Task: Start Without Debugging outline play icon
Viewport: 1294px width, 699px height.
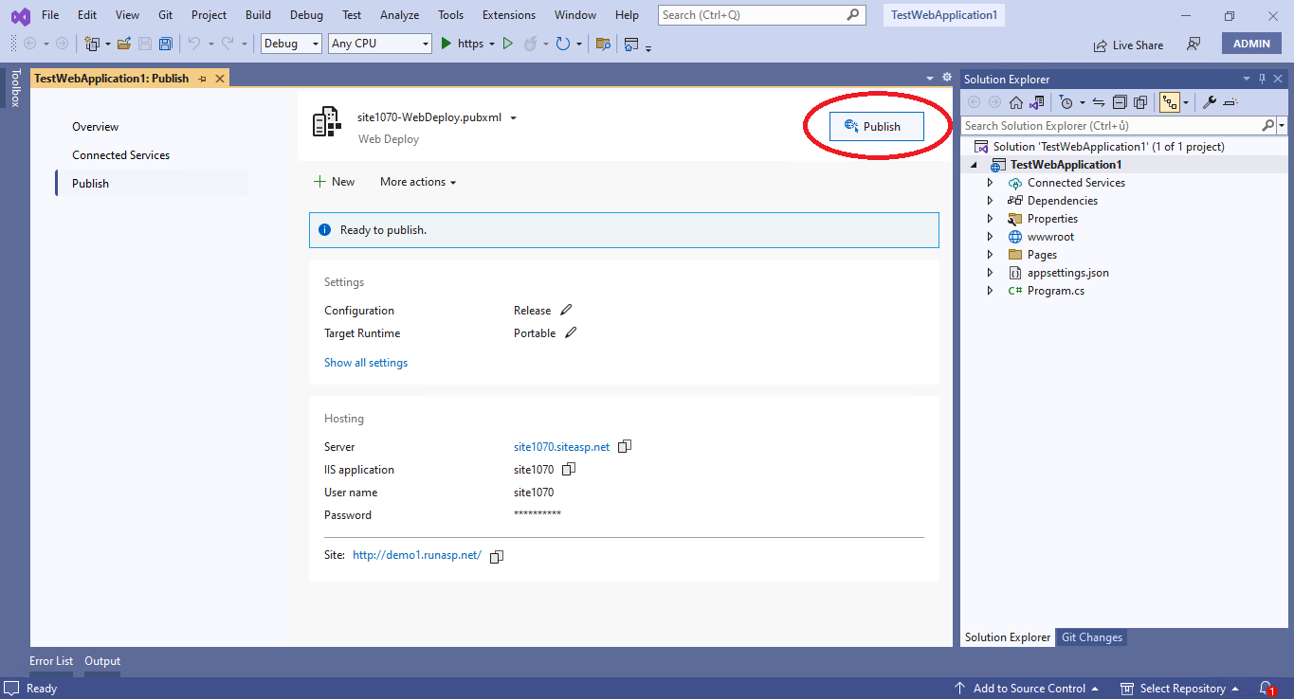Action: point(508,44)
